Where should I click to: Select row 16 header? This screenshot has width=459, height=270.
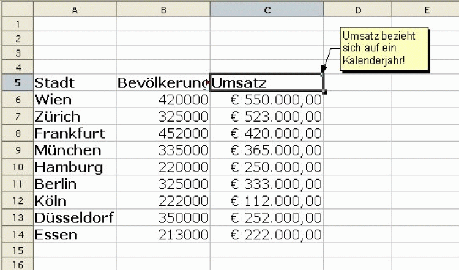pos(17,265)
